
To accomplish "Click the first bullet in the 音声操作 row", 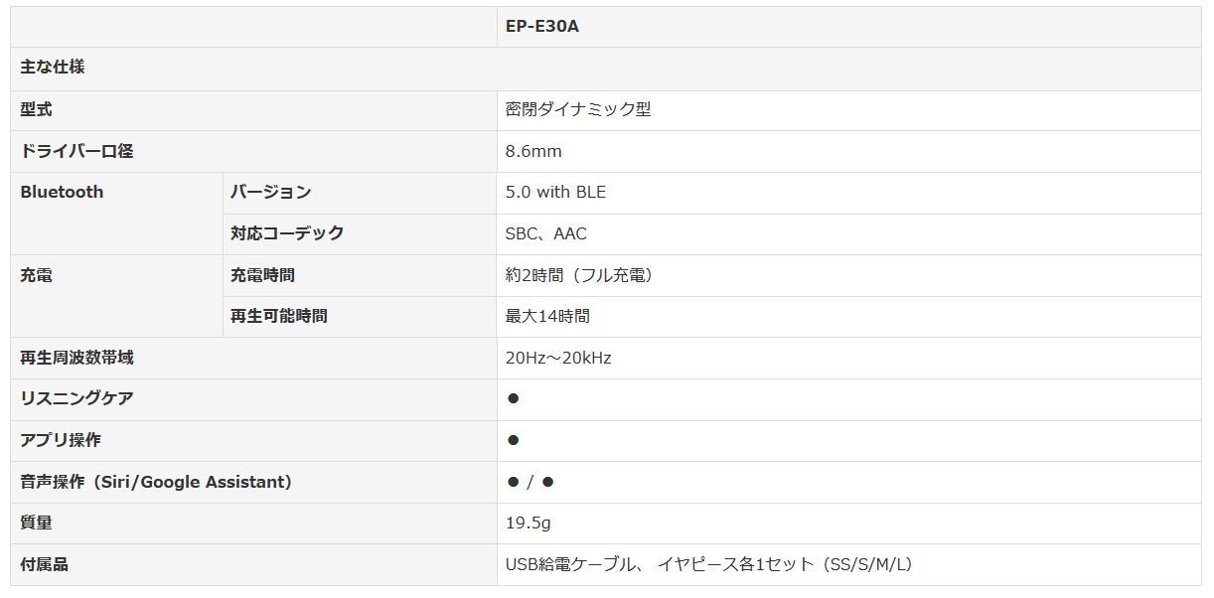I will coord(513,482).
